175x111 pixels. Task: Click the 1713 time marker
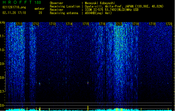tap(53, 24)
